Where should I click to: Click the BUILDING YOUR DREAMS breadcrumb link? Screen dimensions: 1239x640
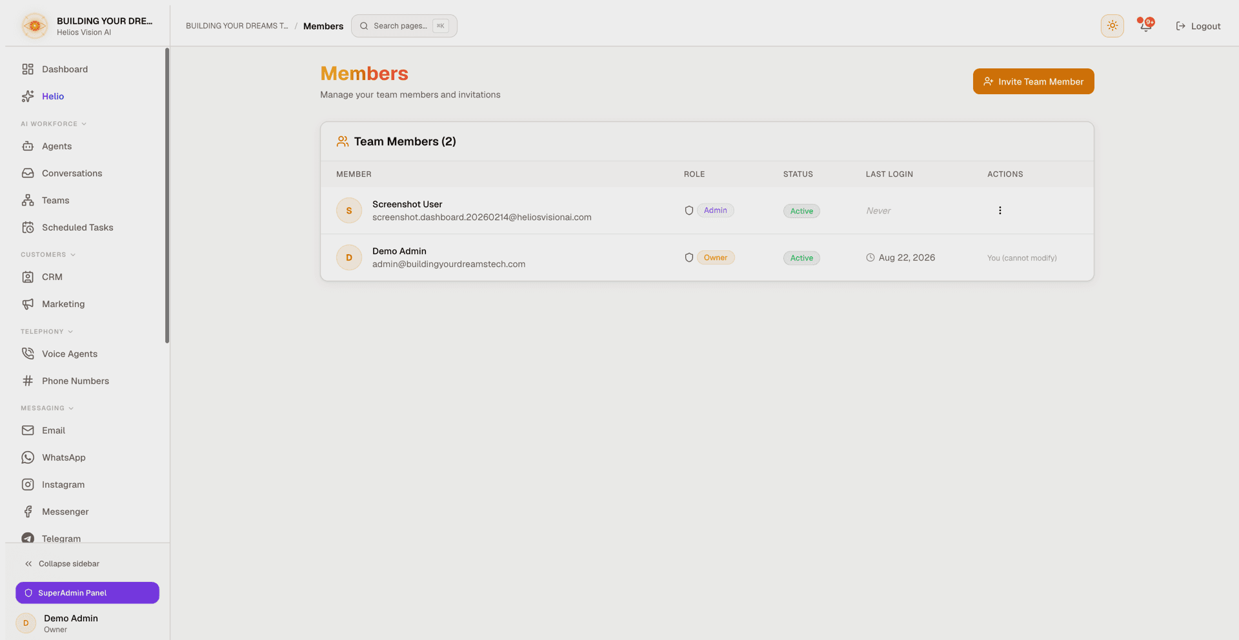tap(237, 26)
